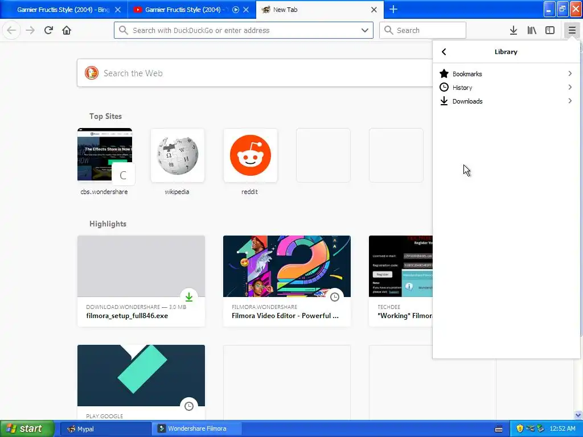Image resolution: width=583 pixels, height=437 pixels.
Task: Click the Highlights heading
Action: click(108, 224)
